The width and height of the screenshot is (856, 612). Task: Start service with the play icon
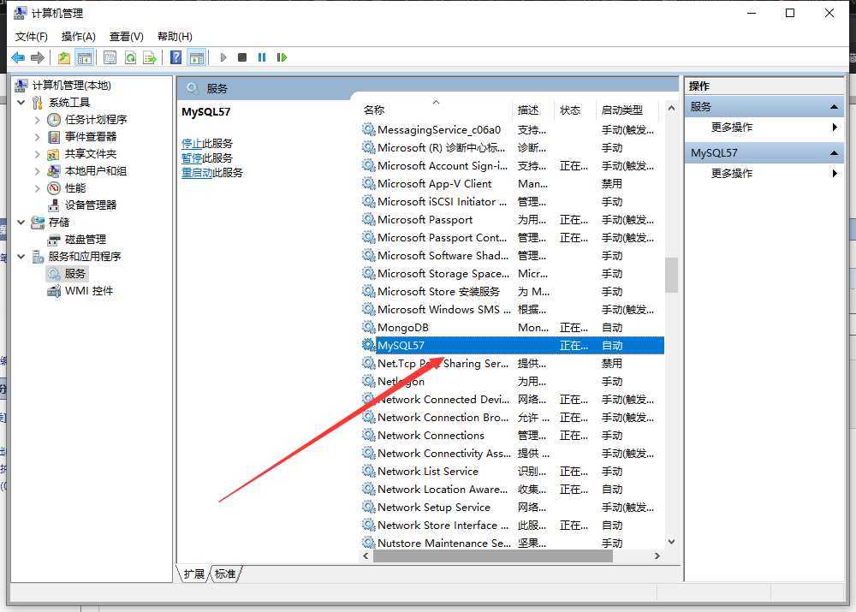223,57
